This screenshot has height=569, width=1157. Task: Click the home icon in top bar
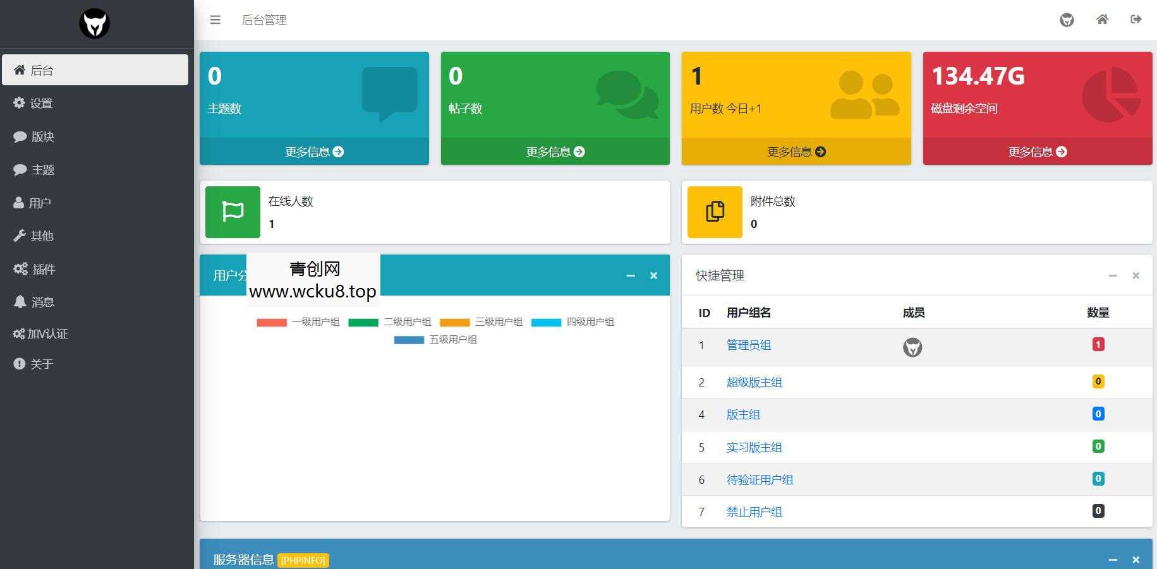[x=1102, y=20]
